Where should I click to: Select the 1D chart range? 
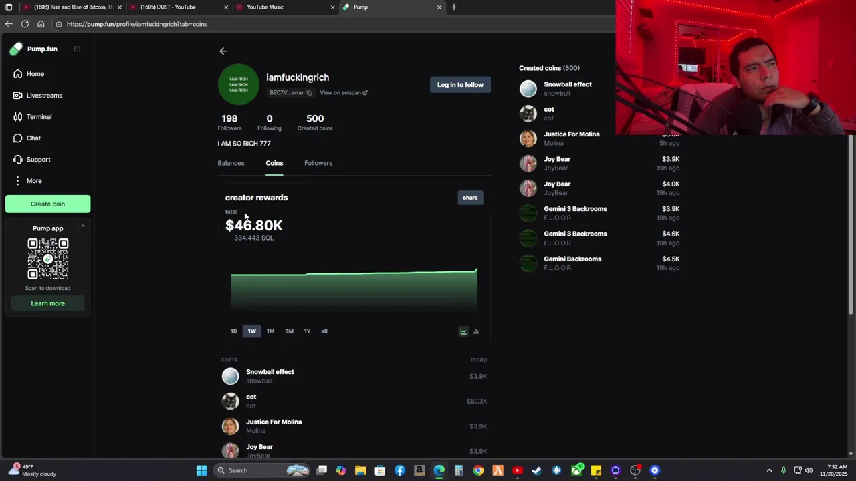(233, 331)
